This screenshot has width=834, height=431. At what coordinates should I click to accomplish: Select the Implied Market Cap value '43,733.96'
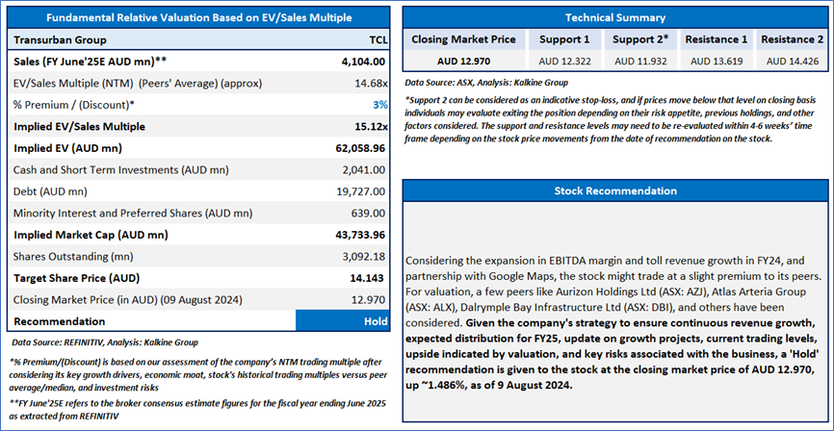coord(361,235)
